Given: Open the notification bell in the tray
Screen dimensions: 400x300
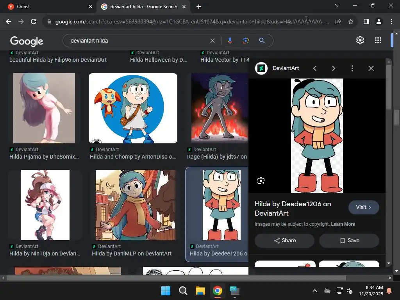Looking at the screenshot, I should coord(389,291).
